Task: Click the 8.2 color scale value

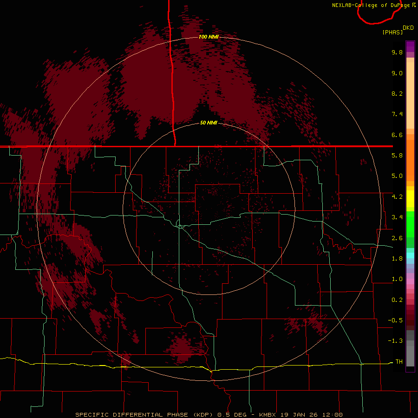Action: 397,93
